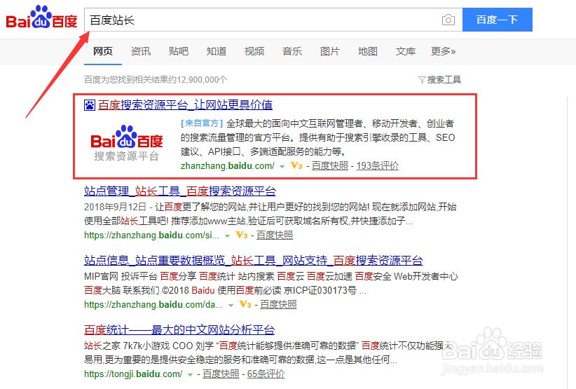Open result 站点信息_站点重要数据概览 link
Image resolution: width=576 pixels, height=389 pixels.
point(254,261)
